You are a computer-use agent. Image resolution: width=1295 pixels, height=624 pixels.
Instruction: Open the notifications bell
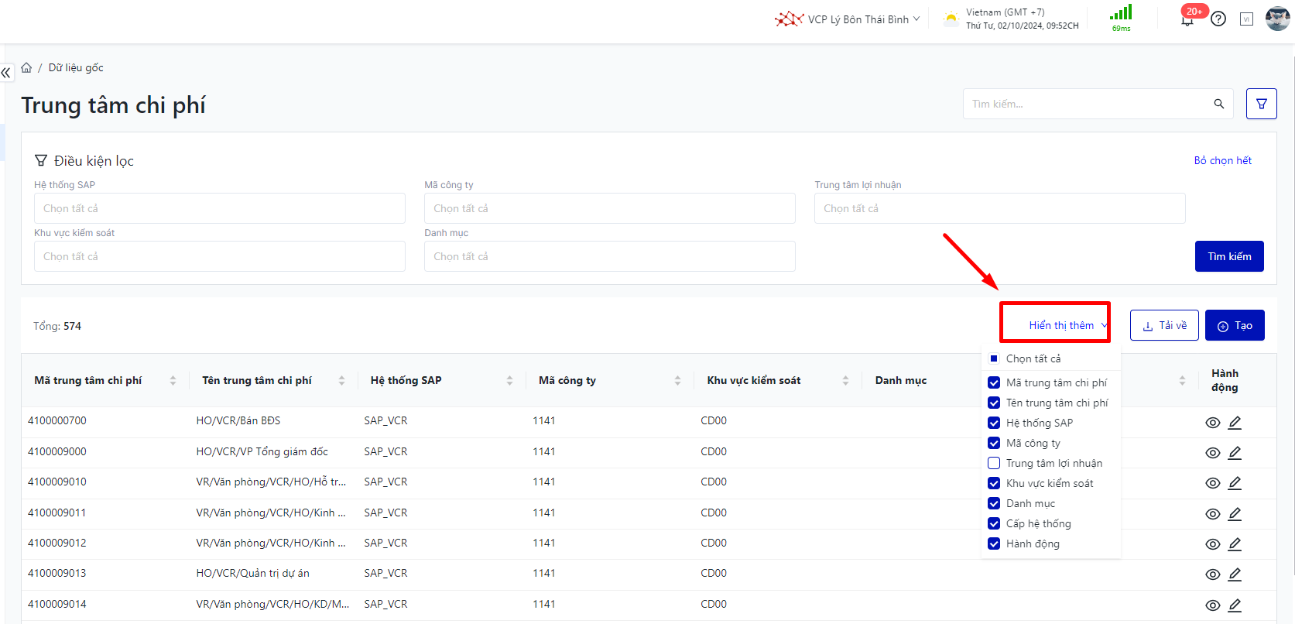pos(1187,19)
